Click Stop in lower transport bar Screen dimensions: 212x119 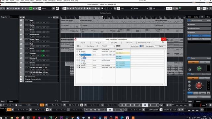click(x=110, y=110)
